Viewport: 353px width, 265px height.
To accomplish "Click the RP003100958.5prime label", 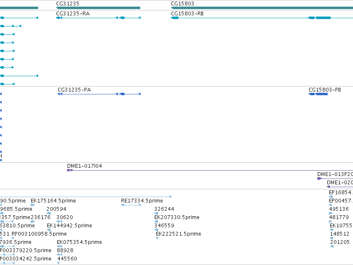I will click(x=39, y=234).
